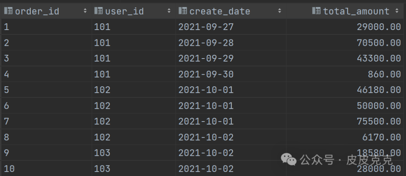The height and width of the screenshot is (176, 406).
Task: Click the 2021-09-28 date cell
Action: pos(206,43)
